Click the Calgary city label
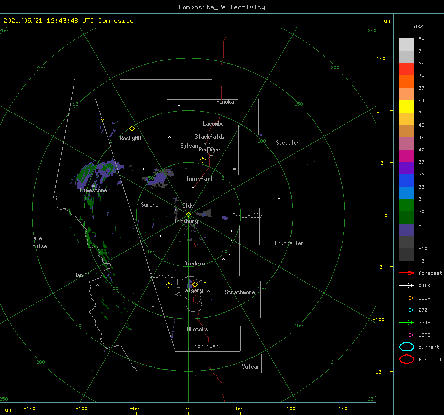The image size is (444, 415). pyautogui.click(x=192, y=290)
